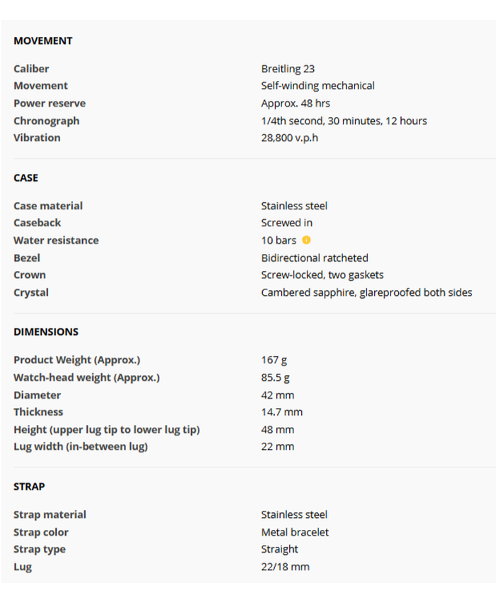The width and height of the screenshot is (496, 603).
Task: Click the MOVEMENT section heading
Action: click(43, 41)
